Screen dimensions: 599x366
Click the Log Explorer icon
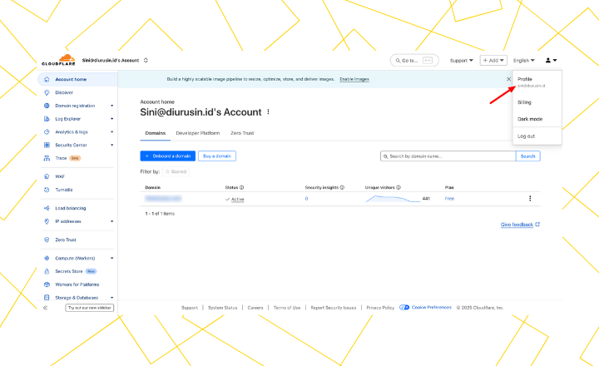tap(47, 119)
